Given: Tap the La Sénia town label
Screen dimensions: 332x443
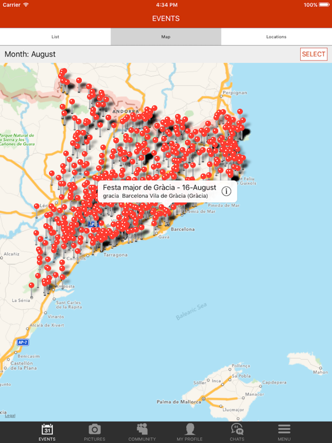Looking at the screenshot, I should (21, 301).
